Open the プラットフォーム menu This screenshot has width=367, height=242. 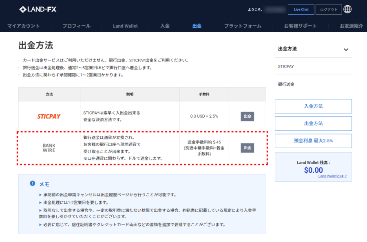click(243, 26)
